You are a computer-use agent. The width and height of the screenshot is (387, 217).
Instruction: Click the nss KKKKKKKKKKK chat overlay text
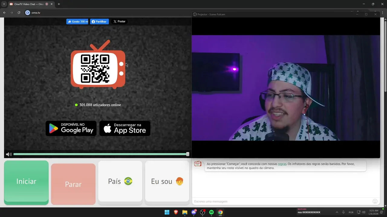pyautogui.click(x=309, y=212)
